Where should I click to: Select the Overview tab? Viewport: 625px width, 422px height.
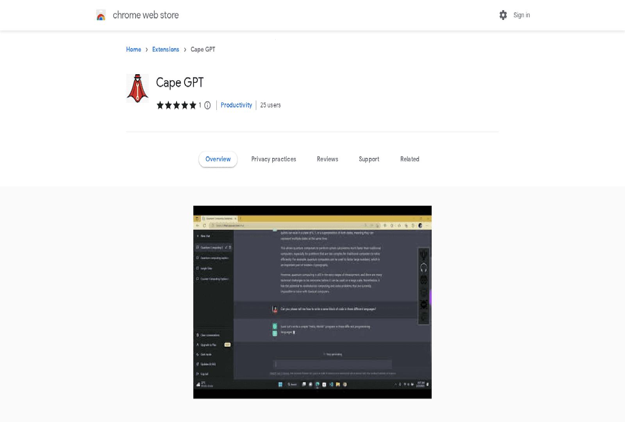[218, 159]
